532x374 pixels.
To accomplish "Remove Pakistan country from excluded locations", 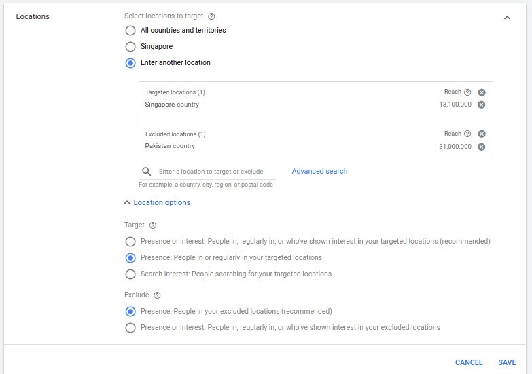I will tap(482, 147).
